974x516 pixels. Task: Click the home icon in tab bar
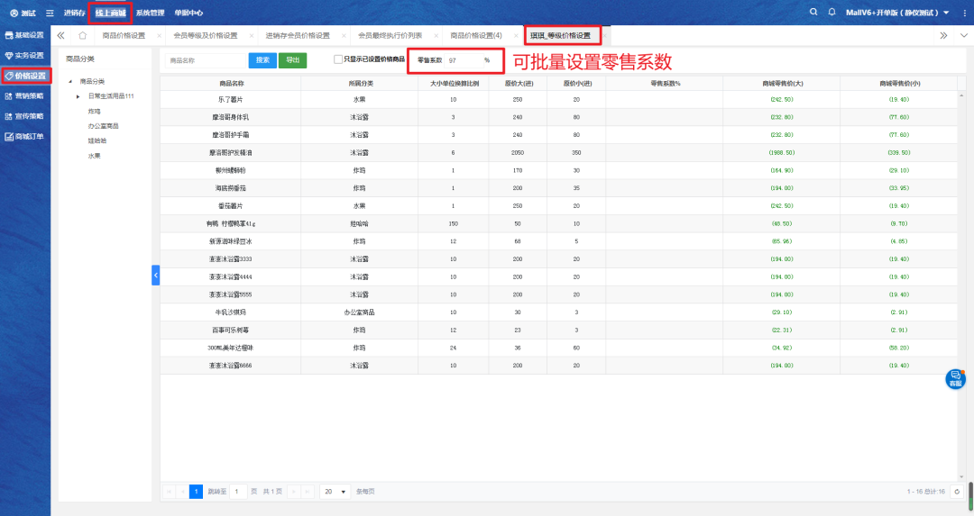point(83,35)
